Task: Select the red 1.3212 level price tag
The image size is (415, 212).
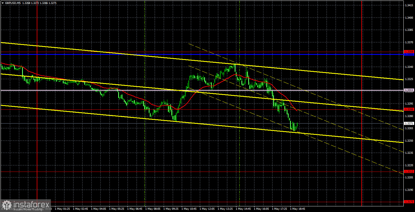Action: 409,172
